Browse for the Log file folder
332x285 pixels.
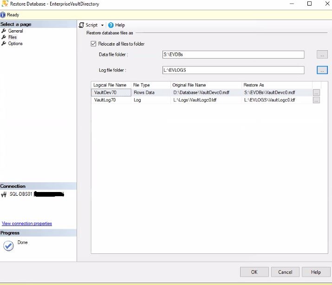pos(322,70)
